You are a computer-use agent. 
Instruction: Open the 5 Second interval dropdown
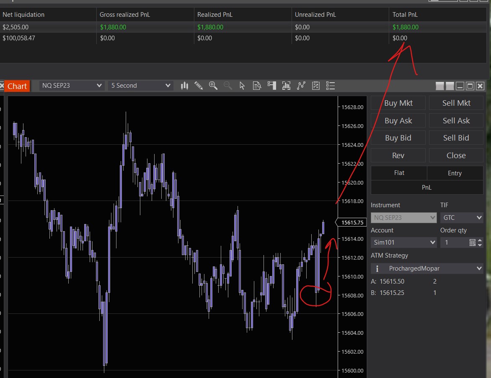point(140,86)
